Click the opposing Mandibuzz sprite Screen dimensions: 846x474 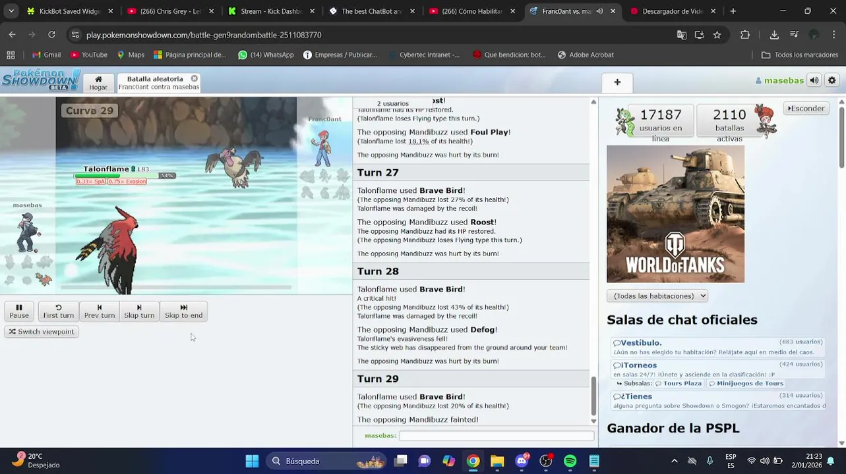pyautogui.click(x=234, y=168)
